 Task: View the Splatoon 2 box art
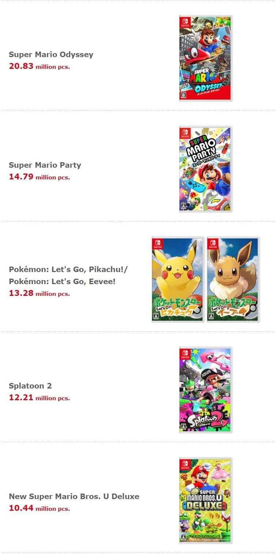pos(206,390)
